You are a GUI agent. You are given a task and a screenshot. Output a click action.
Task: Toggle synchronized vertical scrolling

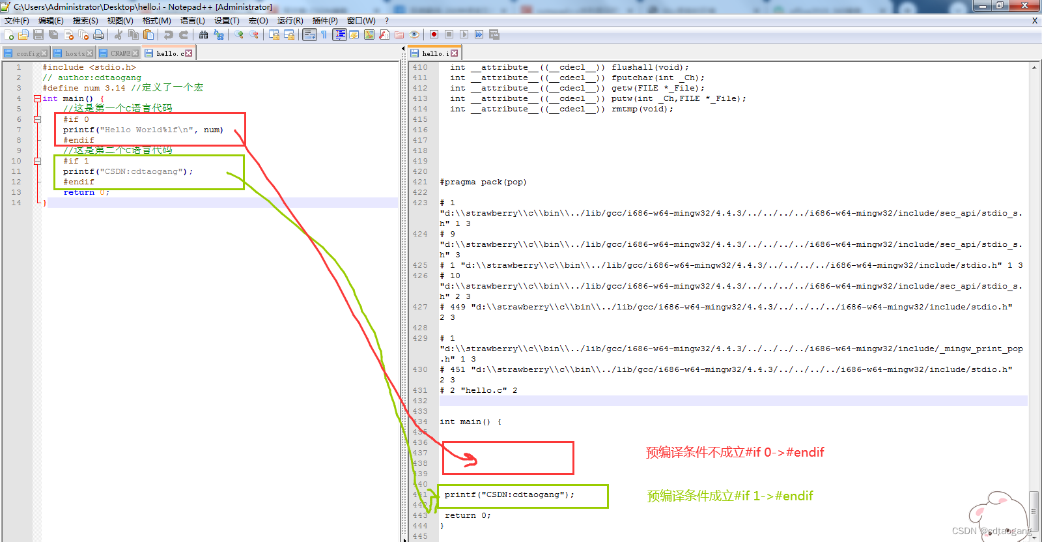click(x=274, y=35)
